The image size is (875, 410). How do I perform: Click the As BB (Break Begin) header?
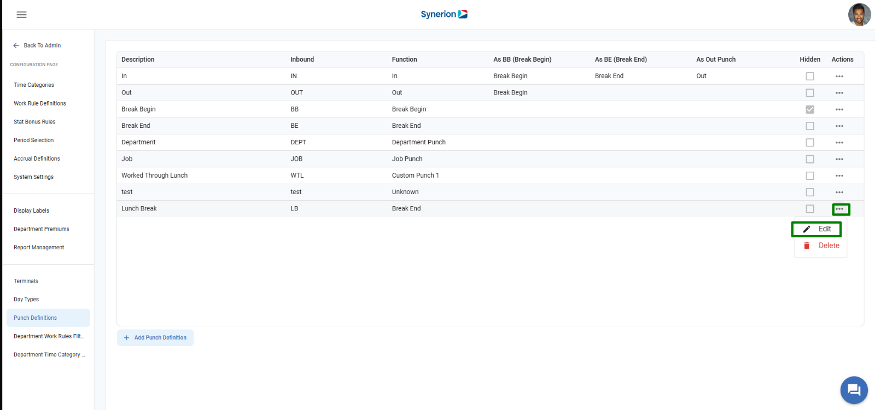click(x=522, y=60)
